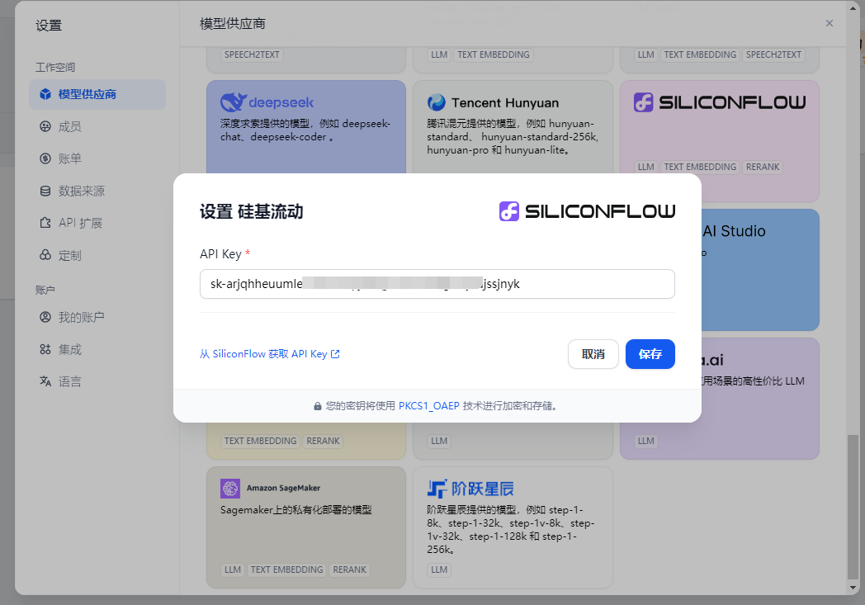Image resolution: width=865 pixels, height=605 pixels.
Task: Open the Customization icon in sidebar
Action: [x=45, y=255]
